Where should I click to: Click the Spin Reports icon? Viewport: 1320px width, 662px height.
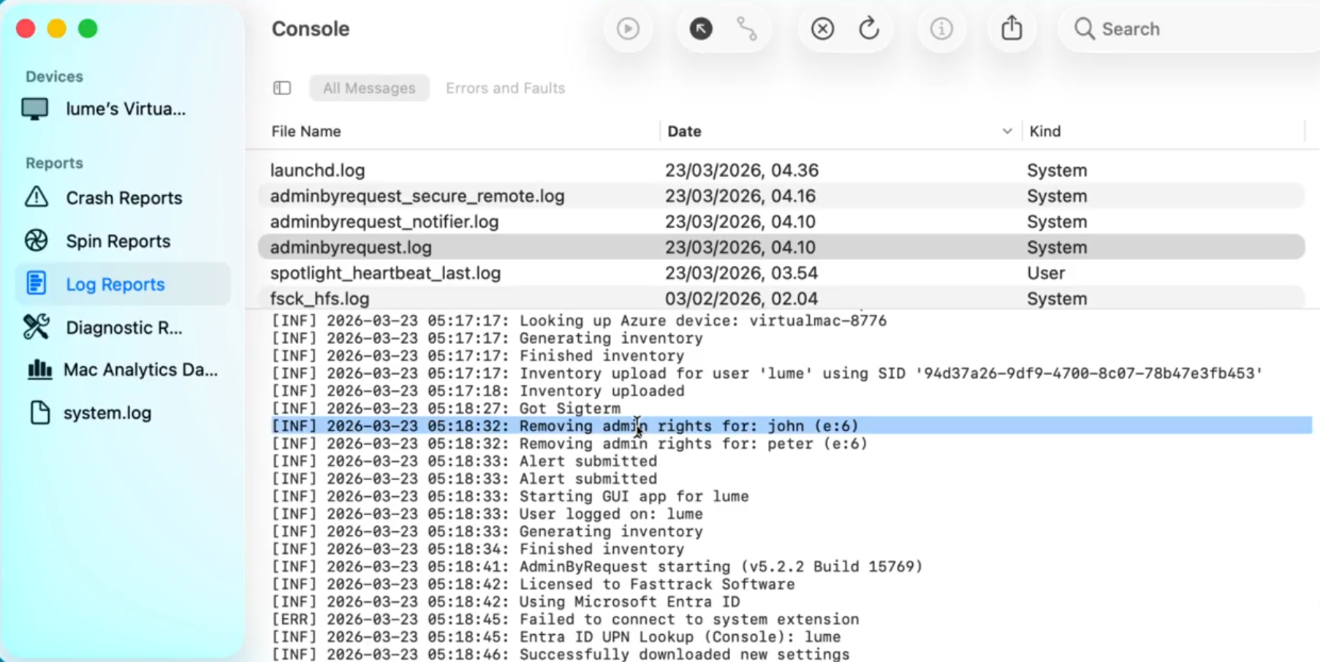[x=37, y=240]
